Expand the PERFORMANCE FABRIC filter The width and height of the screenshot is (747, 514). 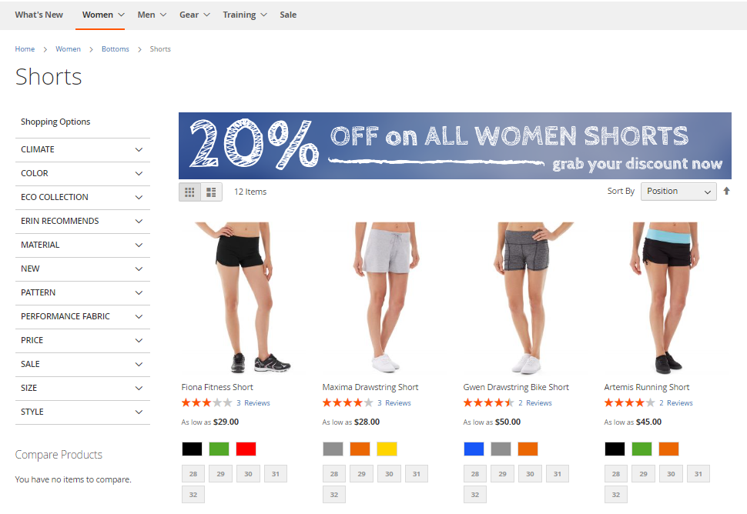[x=82, y=316]
